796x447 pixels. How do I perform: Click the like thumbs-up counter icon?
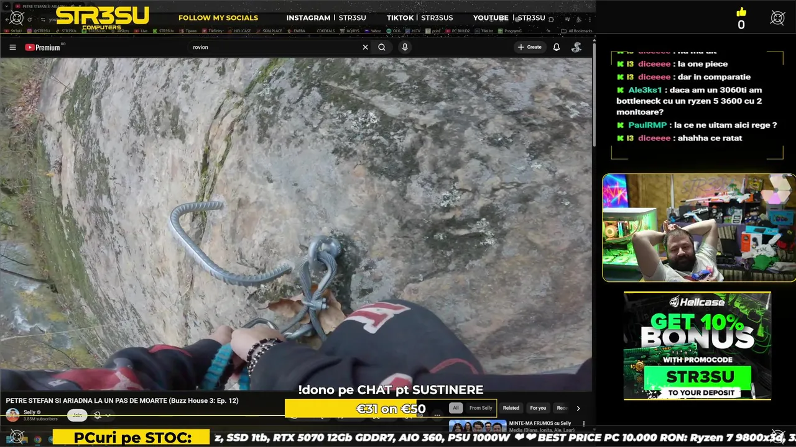tap(741, 12)
